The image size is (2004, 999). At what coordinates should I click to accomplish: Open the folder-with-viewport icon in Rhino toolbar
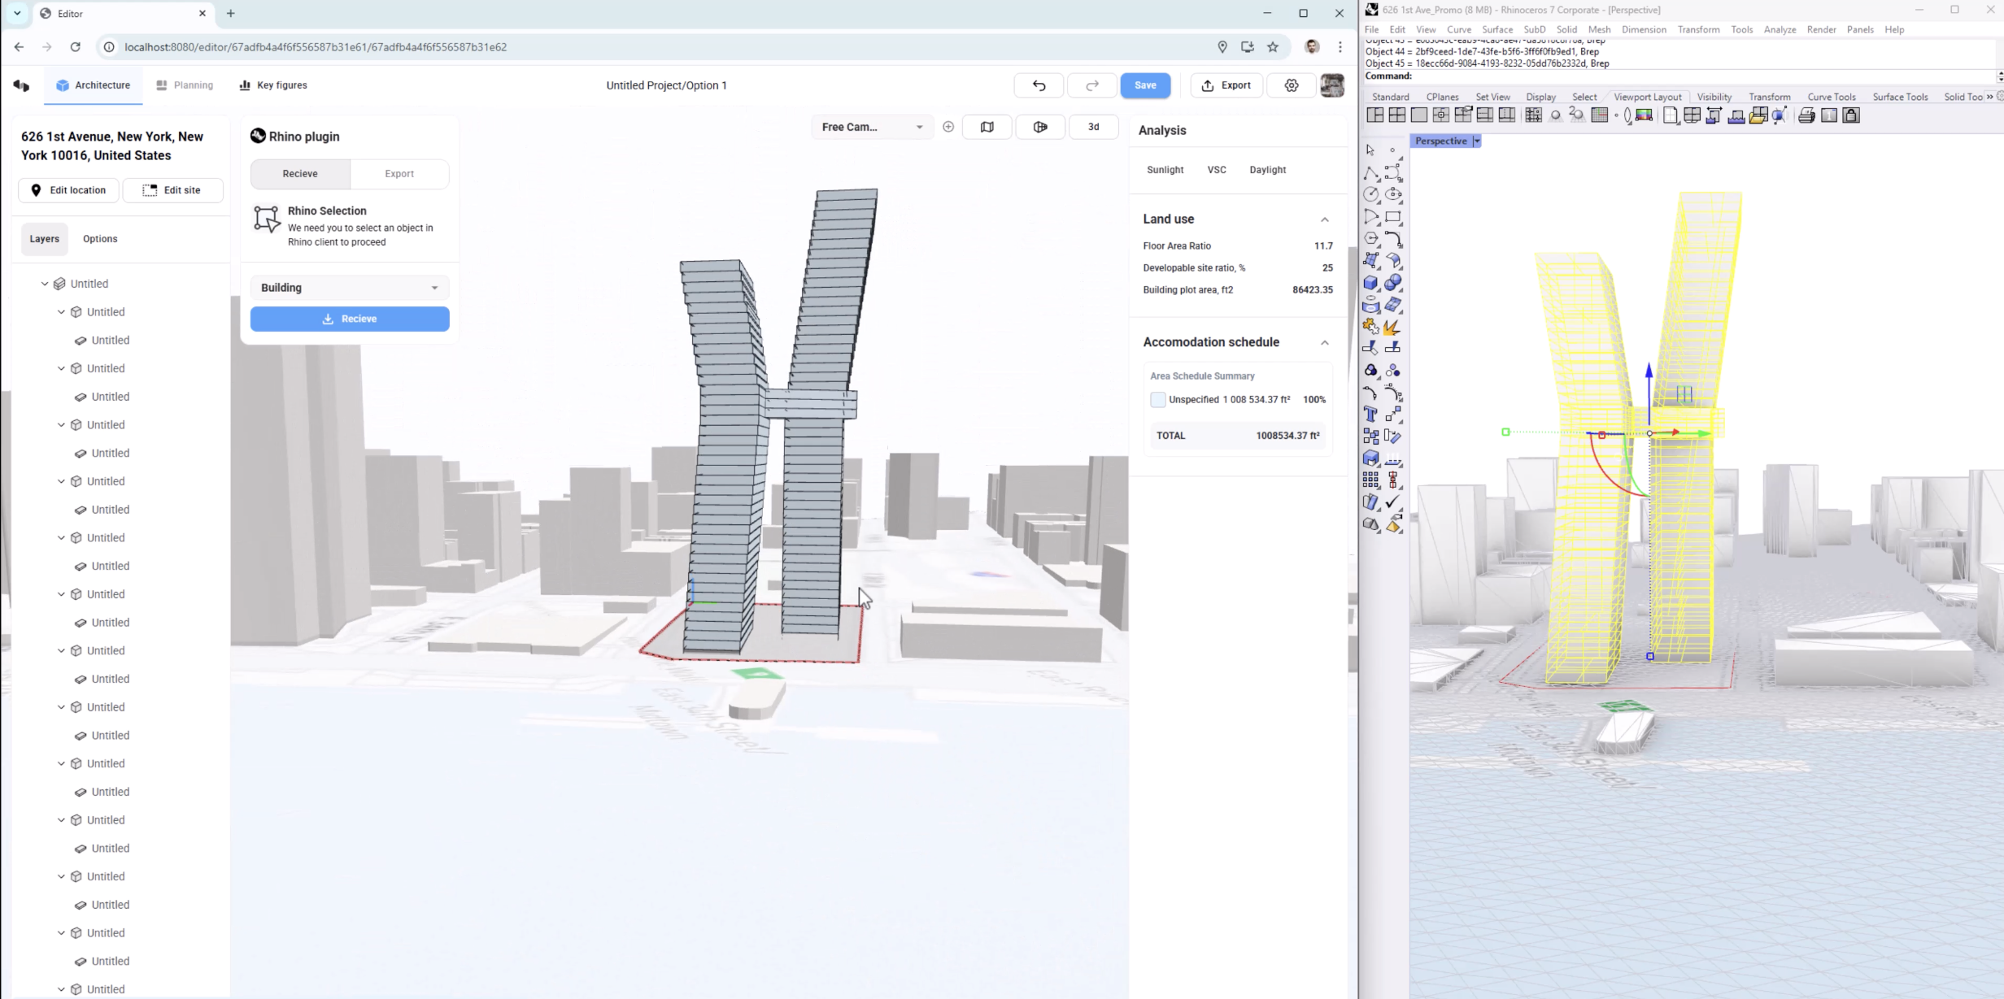click(x=1758, y=115)
